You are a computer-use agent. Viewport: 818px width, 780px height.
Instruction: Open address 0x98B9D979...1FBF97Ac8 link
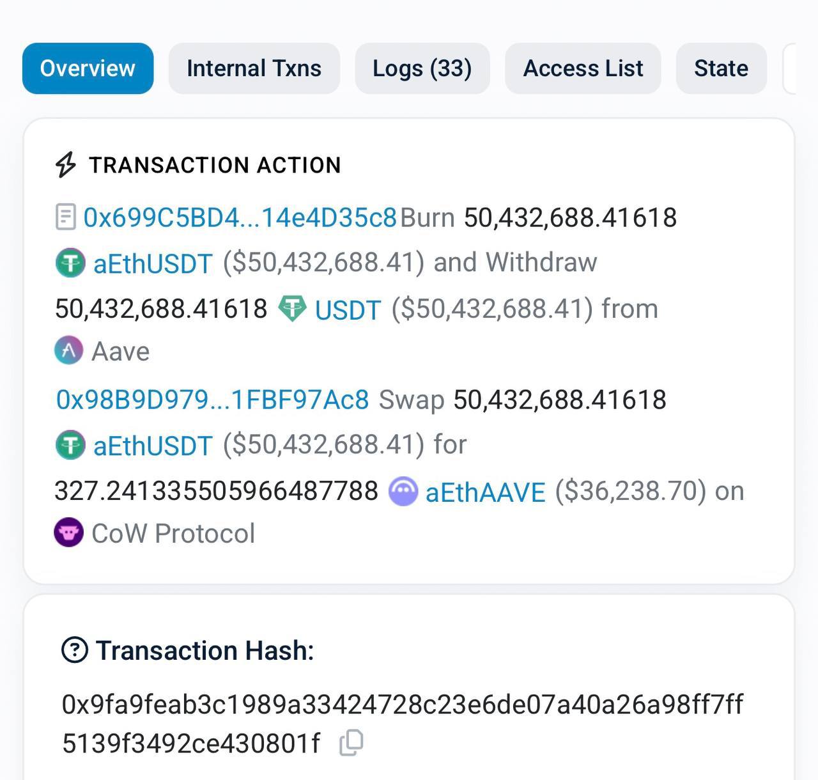(x=213, y=400)
